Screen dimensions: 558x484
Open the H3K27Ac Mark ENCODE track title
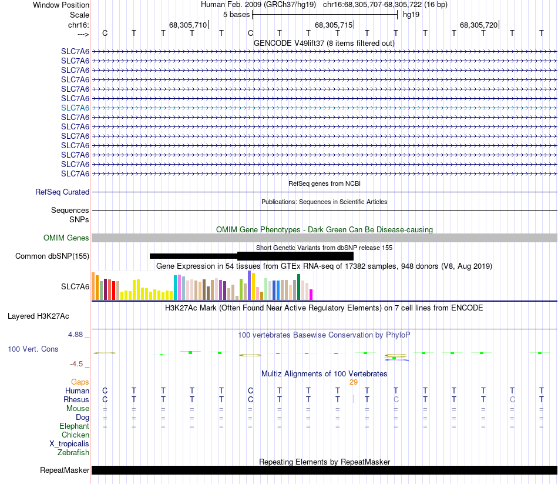(324, 308)
